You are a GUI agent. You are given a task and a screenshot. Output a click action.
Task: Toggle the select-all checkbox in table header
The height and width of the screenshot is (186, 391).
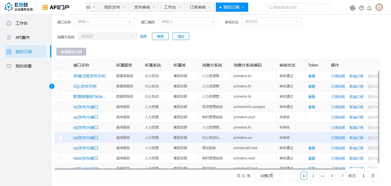coord(61,65)
